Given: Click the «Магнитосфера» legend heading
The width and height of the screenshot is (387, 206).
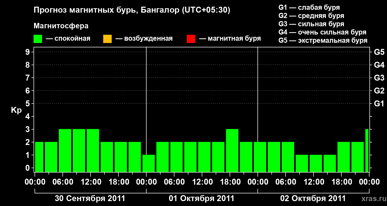Looking at the screenshot, I should 61,26.
